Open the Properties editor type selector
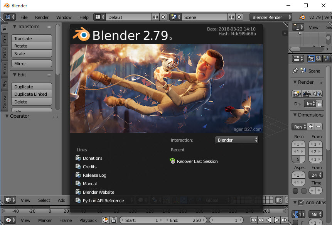Viewport: 332px width, 225px height. click(x=298, y=59)
